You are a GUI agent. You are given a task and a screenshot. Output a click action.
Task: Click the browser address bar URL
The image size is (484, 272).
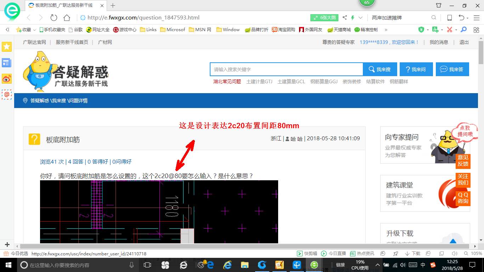pos(143,18)
